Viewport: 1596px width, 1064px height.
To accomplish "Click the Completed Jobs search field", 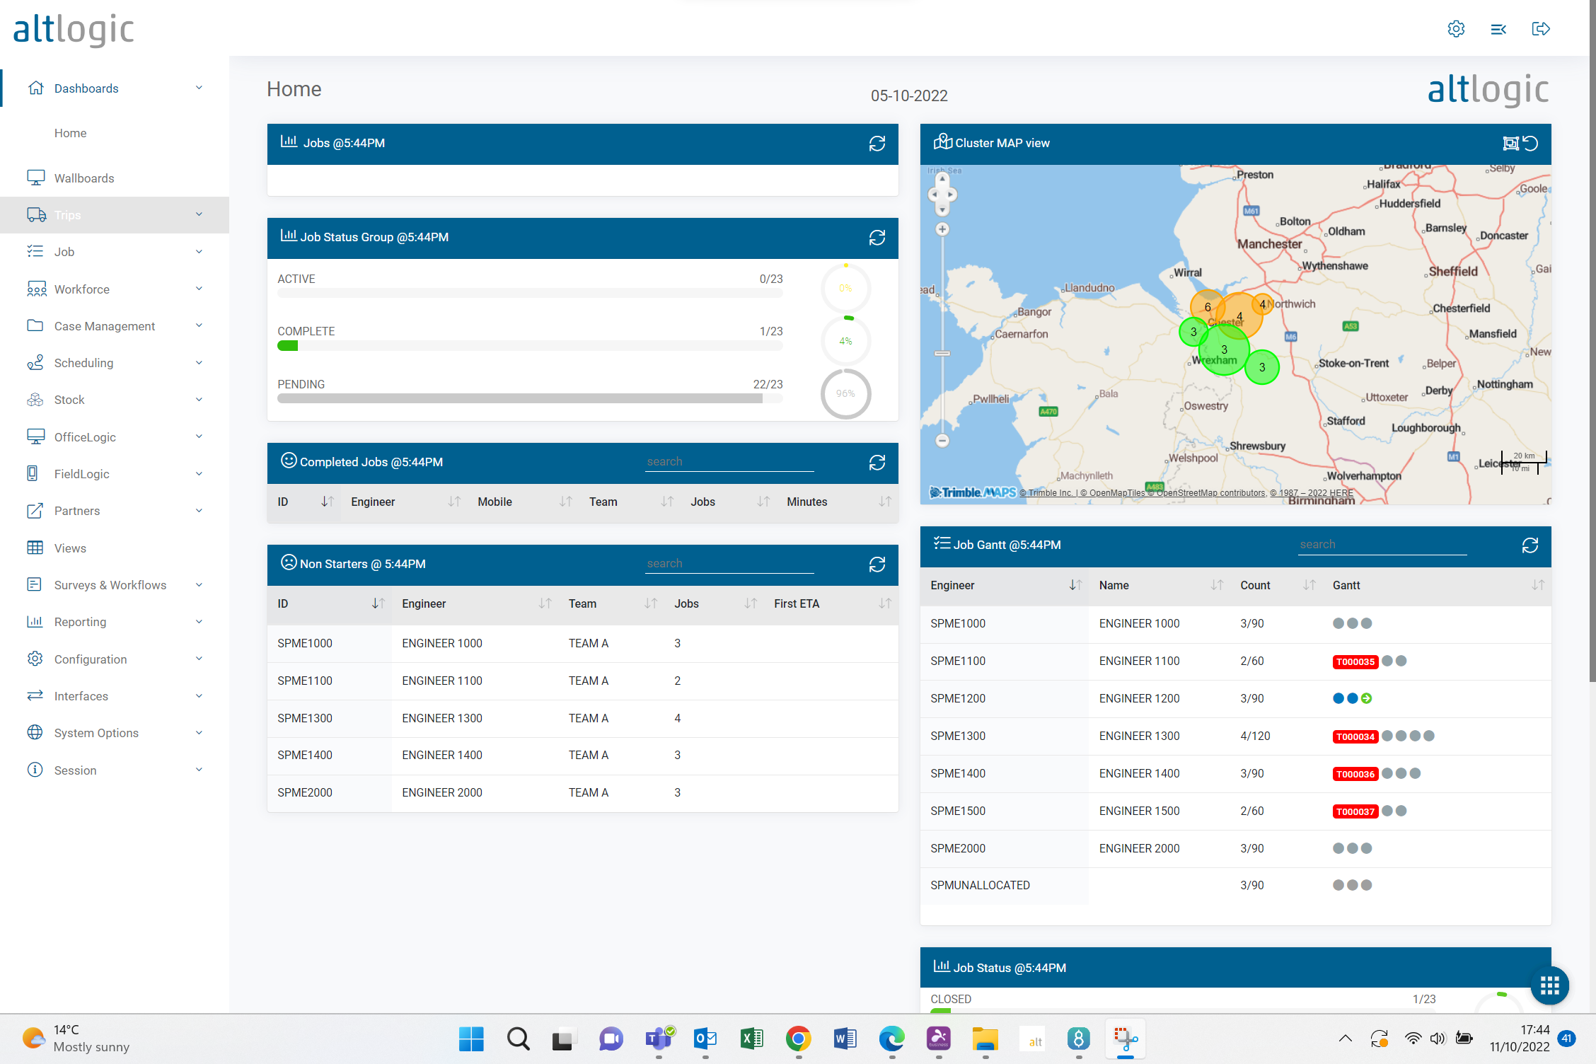I will coord(729,462).
